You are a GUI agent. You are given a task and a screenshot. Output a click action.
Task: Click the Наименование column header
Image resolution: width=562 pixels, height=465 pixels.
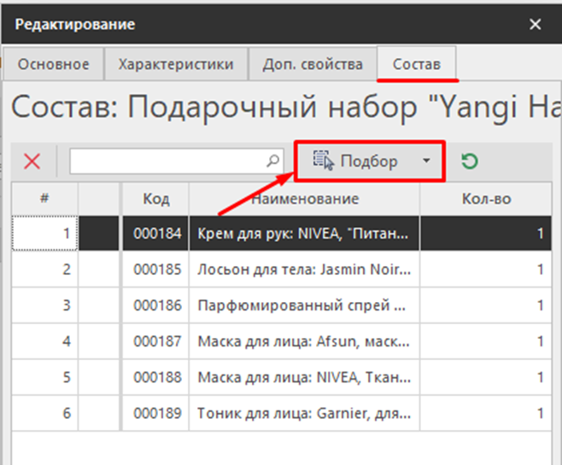point(304,199)
